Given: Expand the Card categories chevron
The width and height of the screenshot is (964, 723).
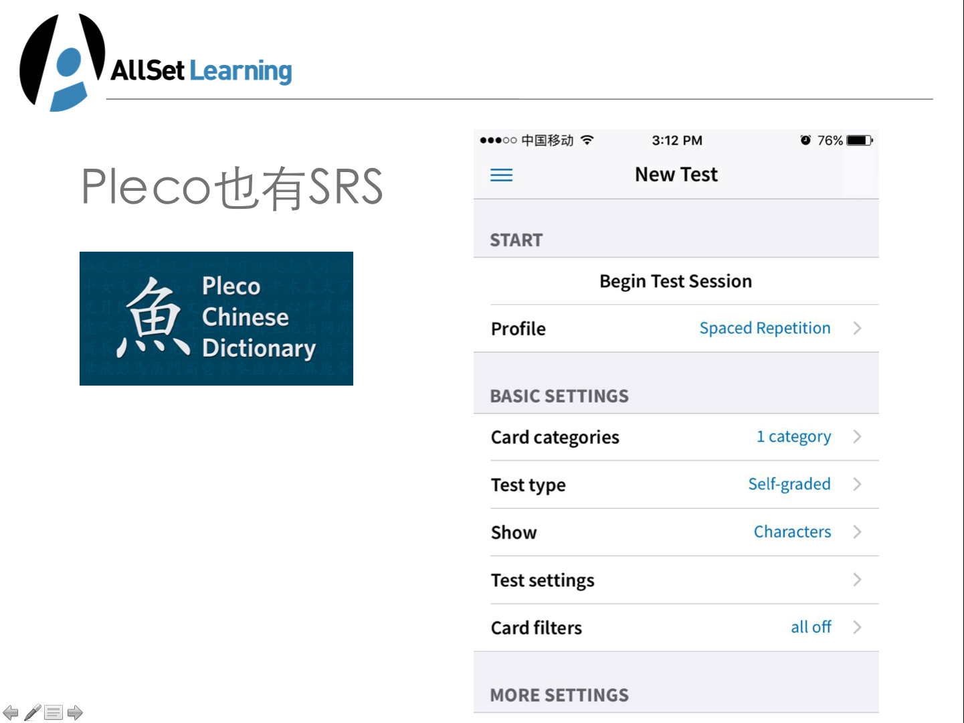Looking at the screenshot, I should click(857, 436).
